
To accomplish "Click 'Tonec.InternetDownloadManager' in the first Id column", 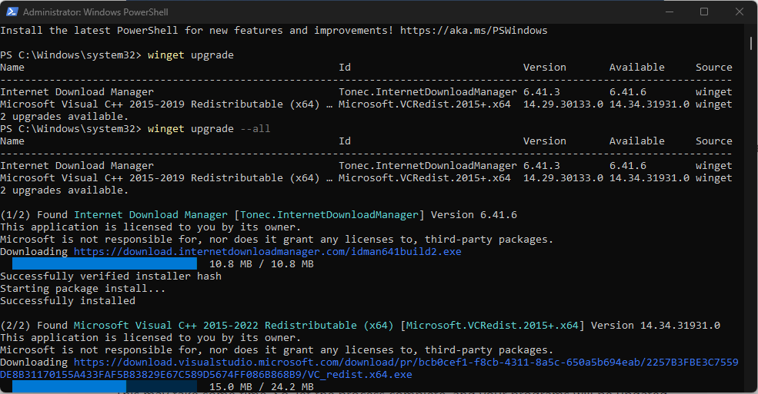I will click(x=427, y=92).
